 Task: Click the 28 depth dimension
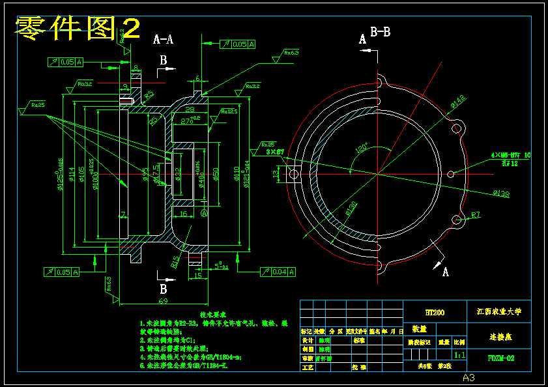click(x=190, y=109)
